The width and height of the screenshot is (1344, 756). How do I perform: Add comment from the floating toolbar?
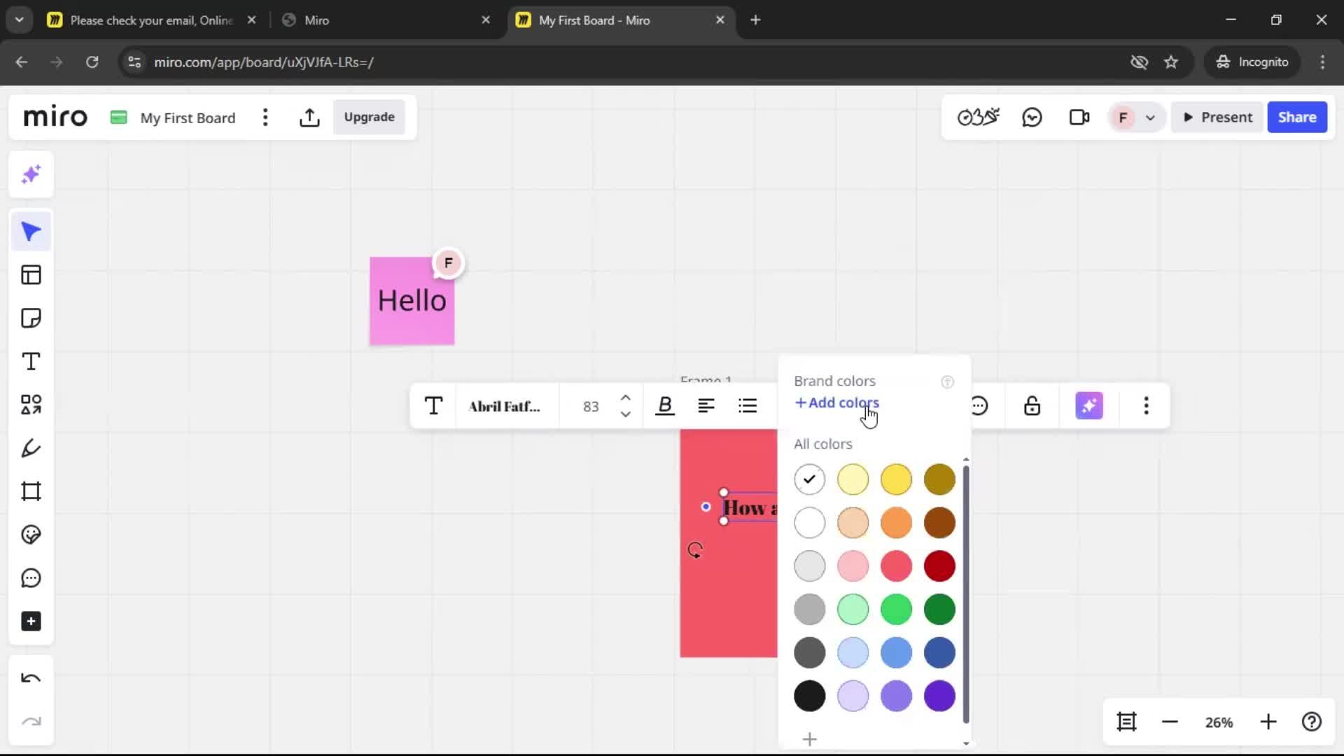point(980,406)
